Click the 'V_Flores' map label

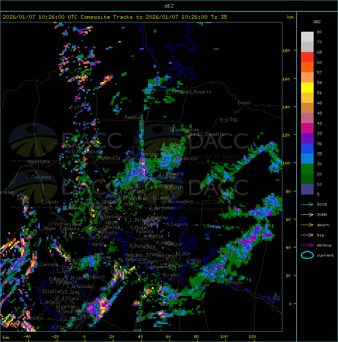click(61, 327)
